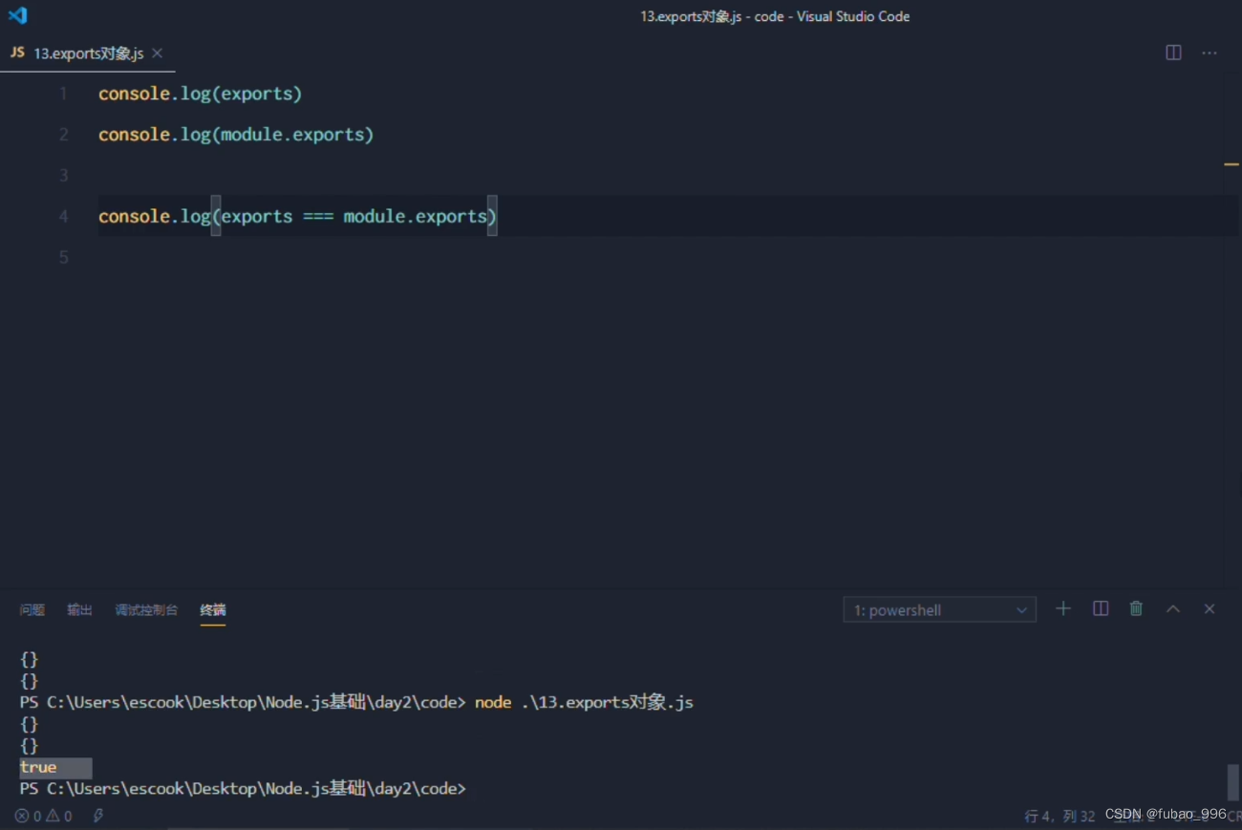Click console.log(module.exports) code on line 2
The image size is (1242, 830).
pyautogui.click(x=236, y=135)
